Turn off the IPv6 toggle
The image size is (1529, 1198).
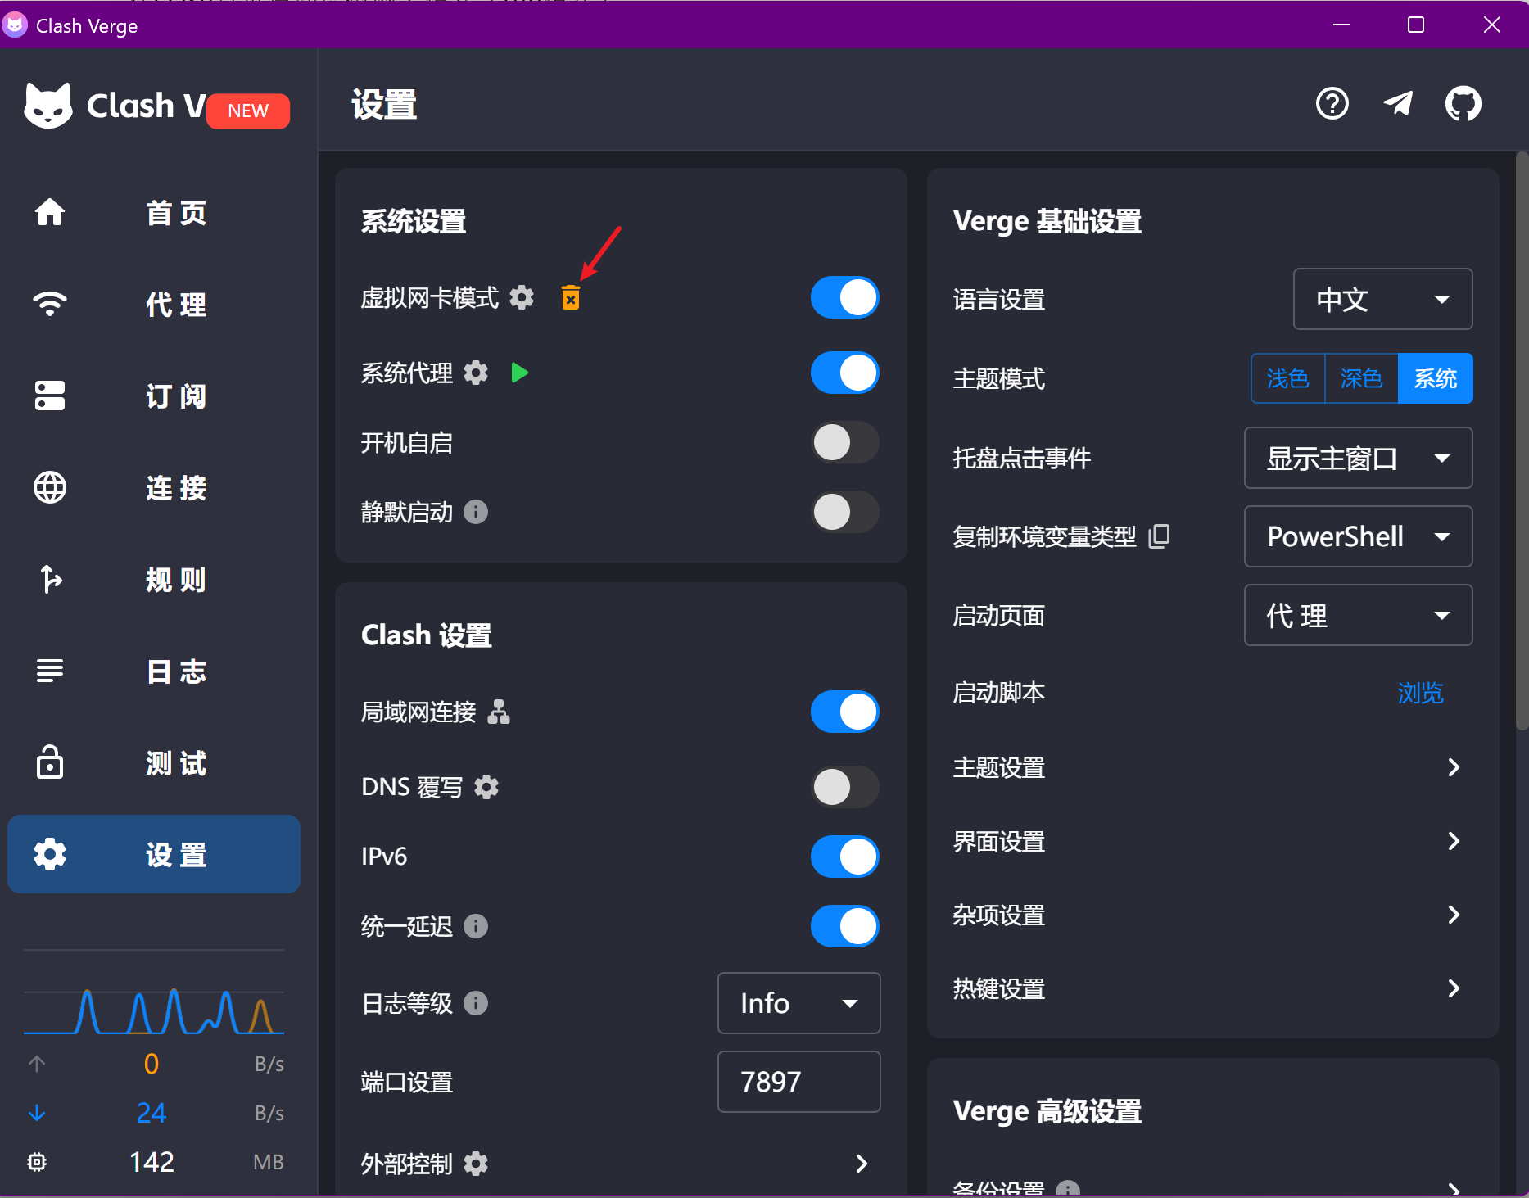point(844,857)
